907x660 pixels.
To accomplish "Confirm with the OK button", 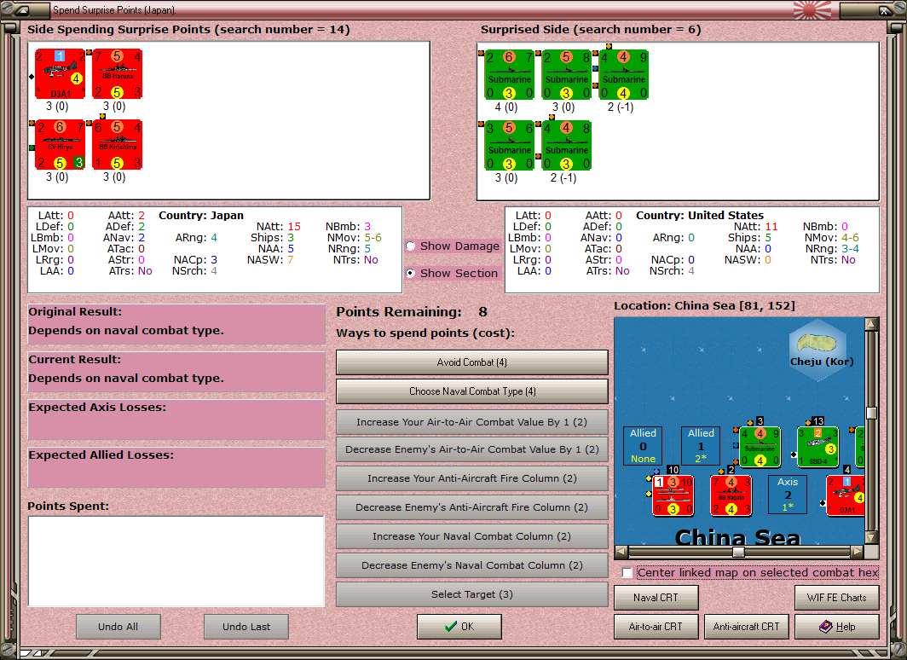I will tap(459, 627).
